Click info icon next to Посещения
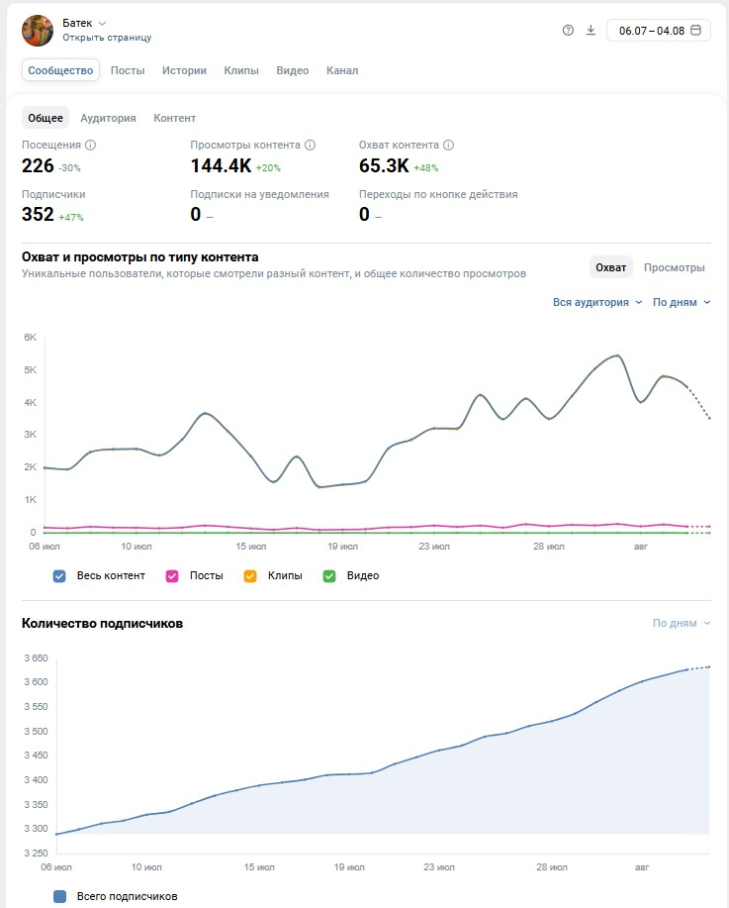This screenshot has height=908, width=729. pyautogui.click(x=91, y=145)
